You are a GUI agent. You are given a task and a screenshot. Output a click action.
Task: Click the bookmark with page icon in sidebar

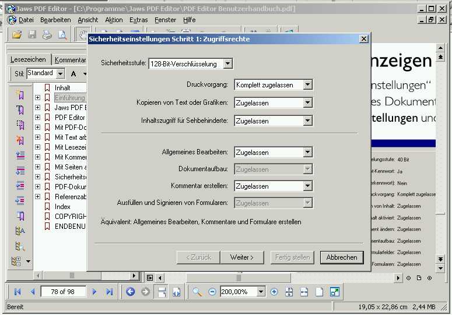point(20,216)
